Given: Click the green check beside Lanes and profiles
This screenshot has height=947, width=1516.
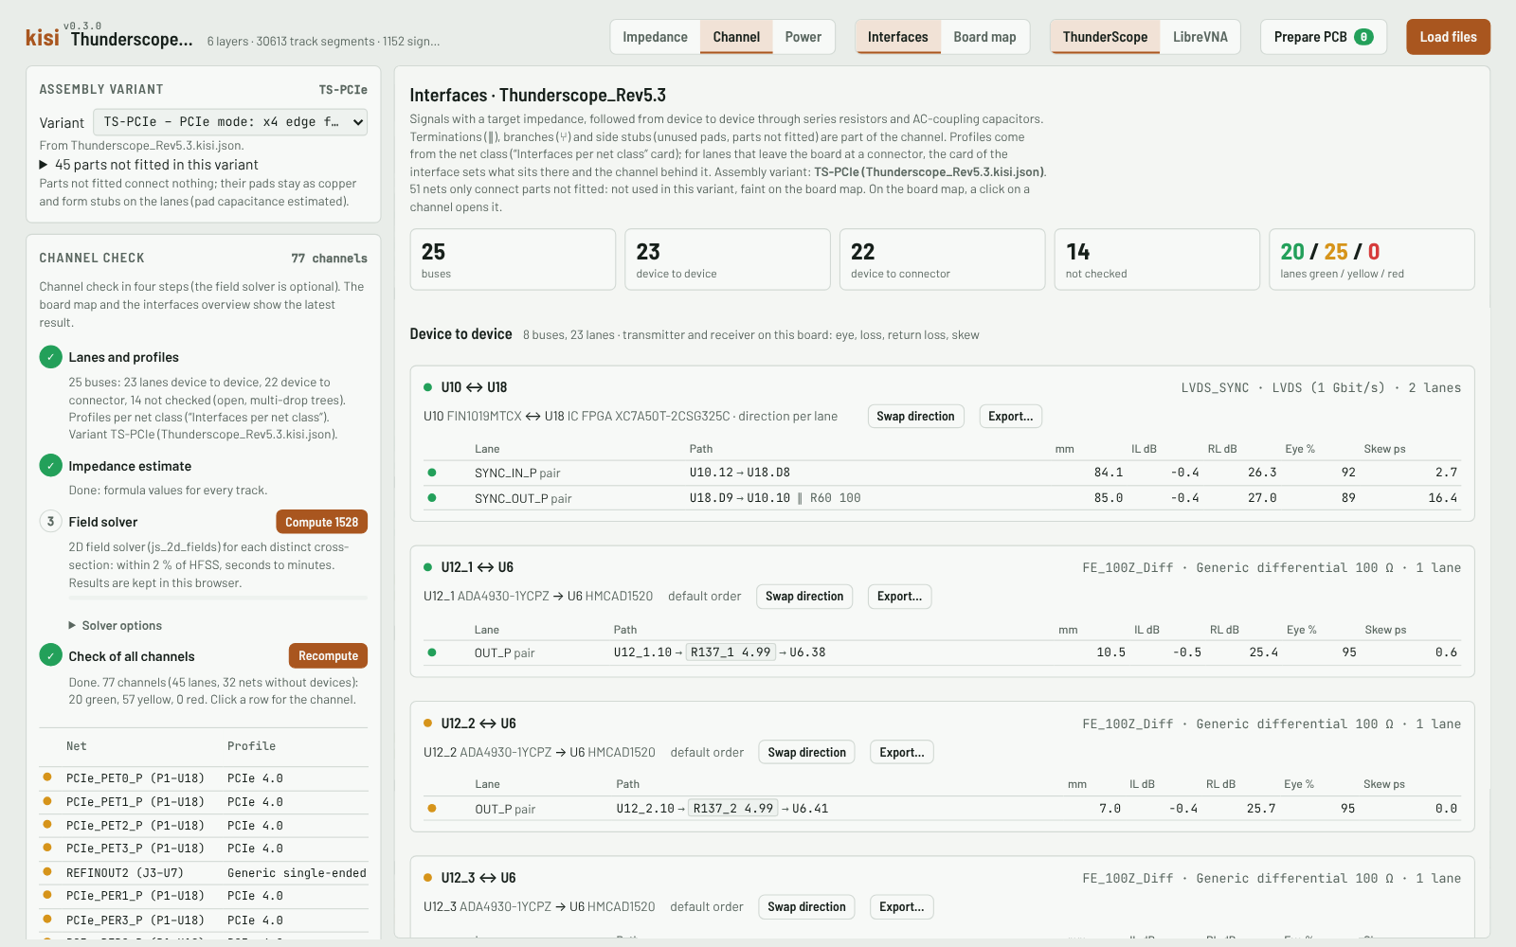Looking at the screenshot, I should (x=51, y=357).
